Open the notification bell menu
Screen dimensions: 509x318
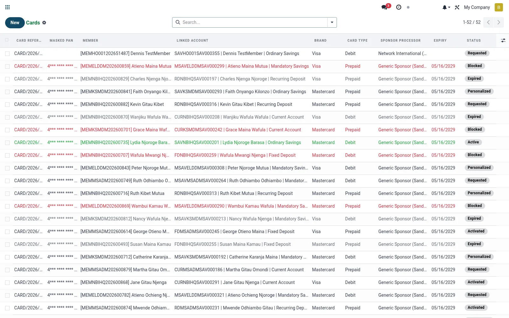click(446, 7)
